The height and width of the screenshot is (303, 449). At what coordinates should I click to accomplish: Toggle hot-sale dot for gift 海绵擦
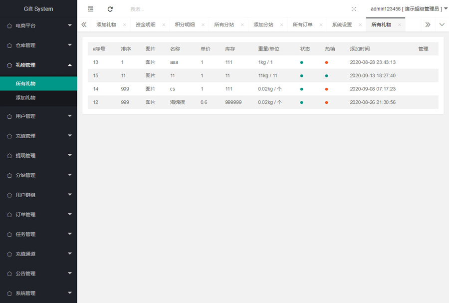326,102
